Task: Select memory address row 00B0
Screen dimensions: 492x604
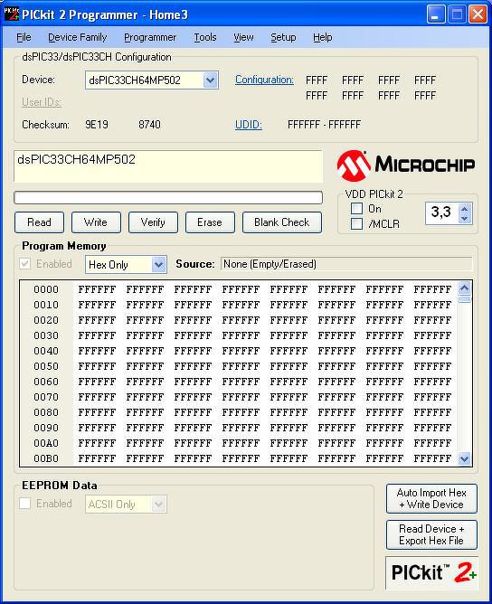Action: pyautogui.click(x=46, y=458)
